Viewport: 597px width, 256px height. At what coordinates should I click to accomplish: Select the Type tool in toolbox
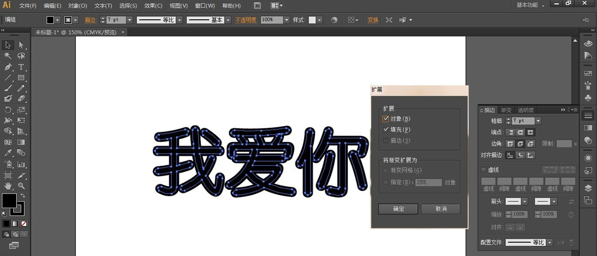[22, 67]
